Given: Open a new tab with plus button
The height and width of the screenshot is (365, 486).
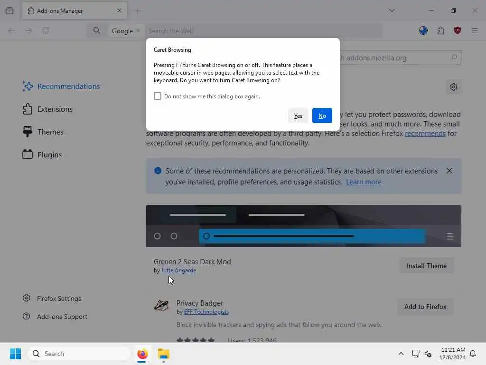Looking at the screenshot, I should click(137, 11).
